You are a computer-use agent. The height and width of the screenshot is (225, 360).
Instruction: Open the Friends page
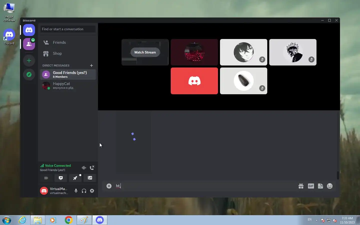pyautogui.click(x=68, y=42)
